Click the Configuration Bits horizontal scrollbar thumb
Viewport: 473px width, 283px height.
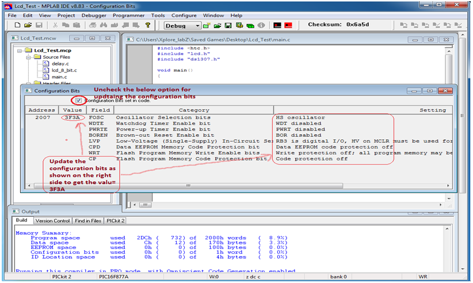[188, 185]
